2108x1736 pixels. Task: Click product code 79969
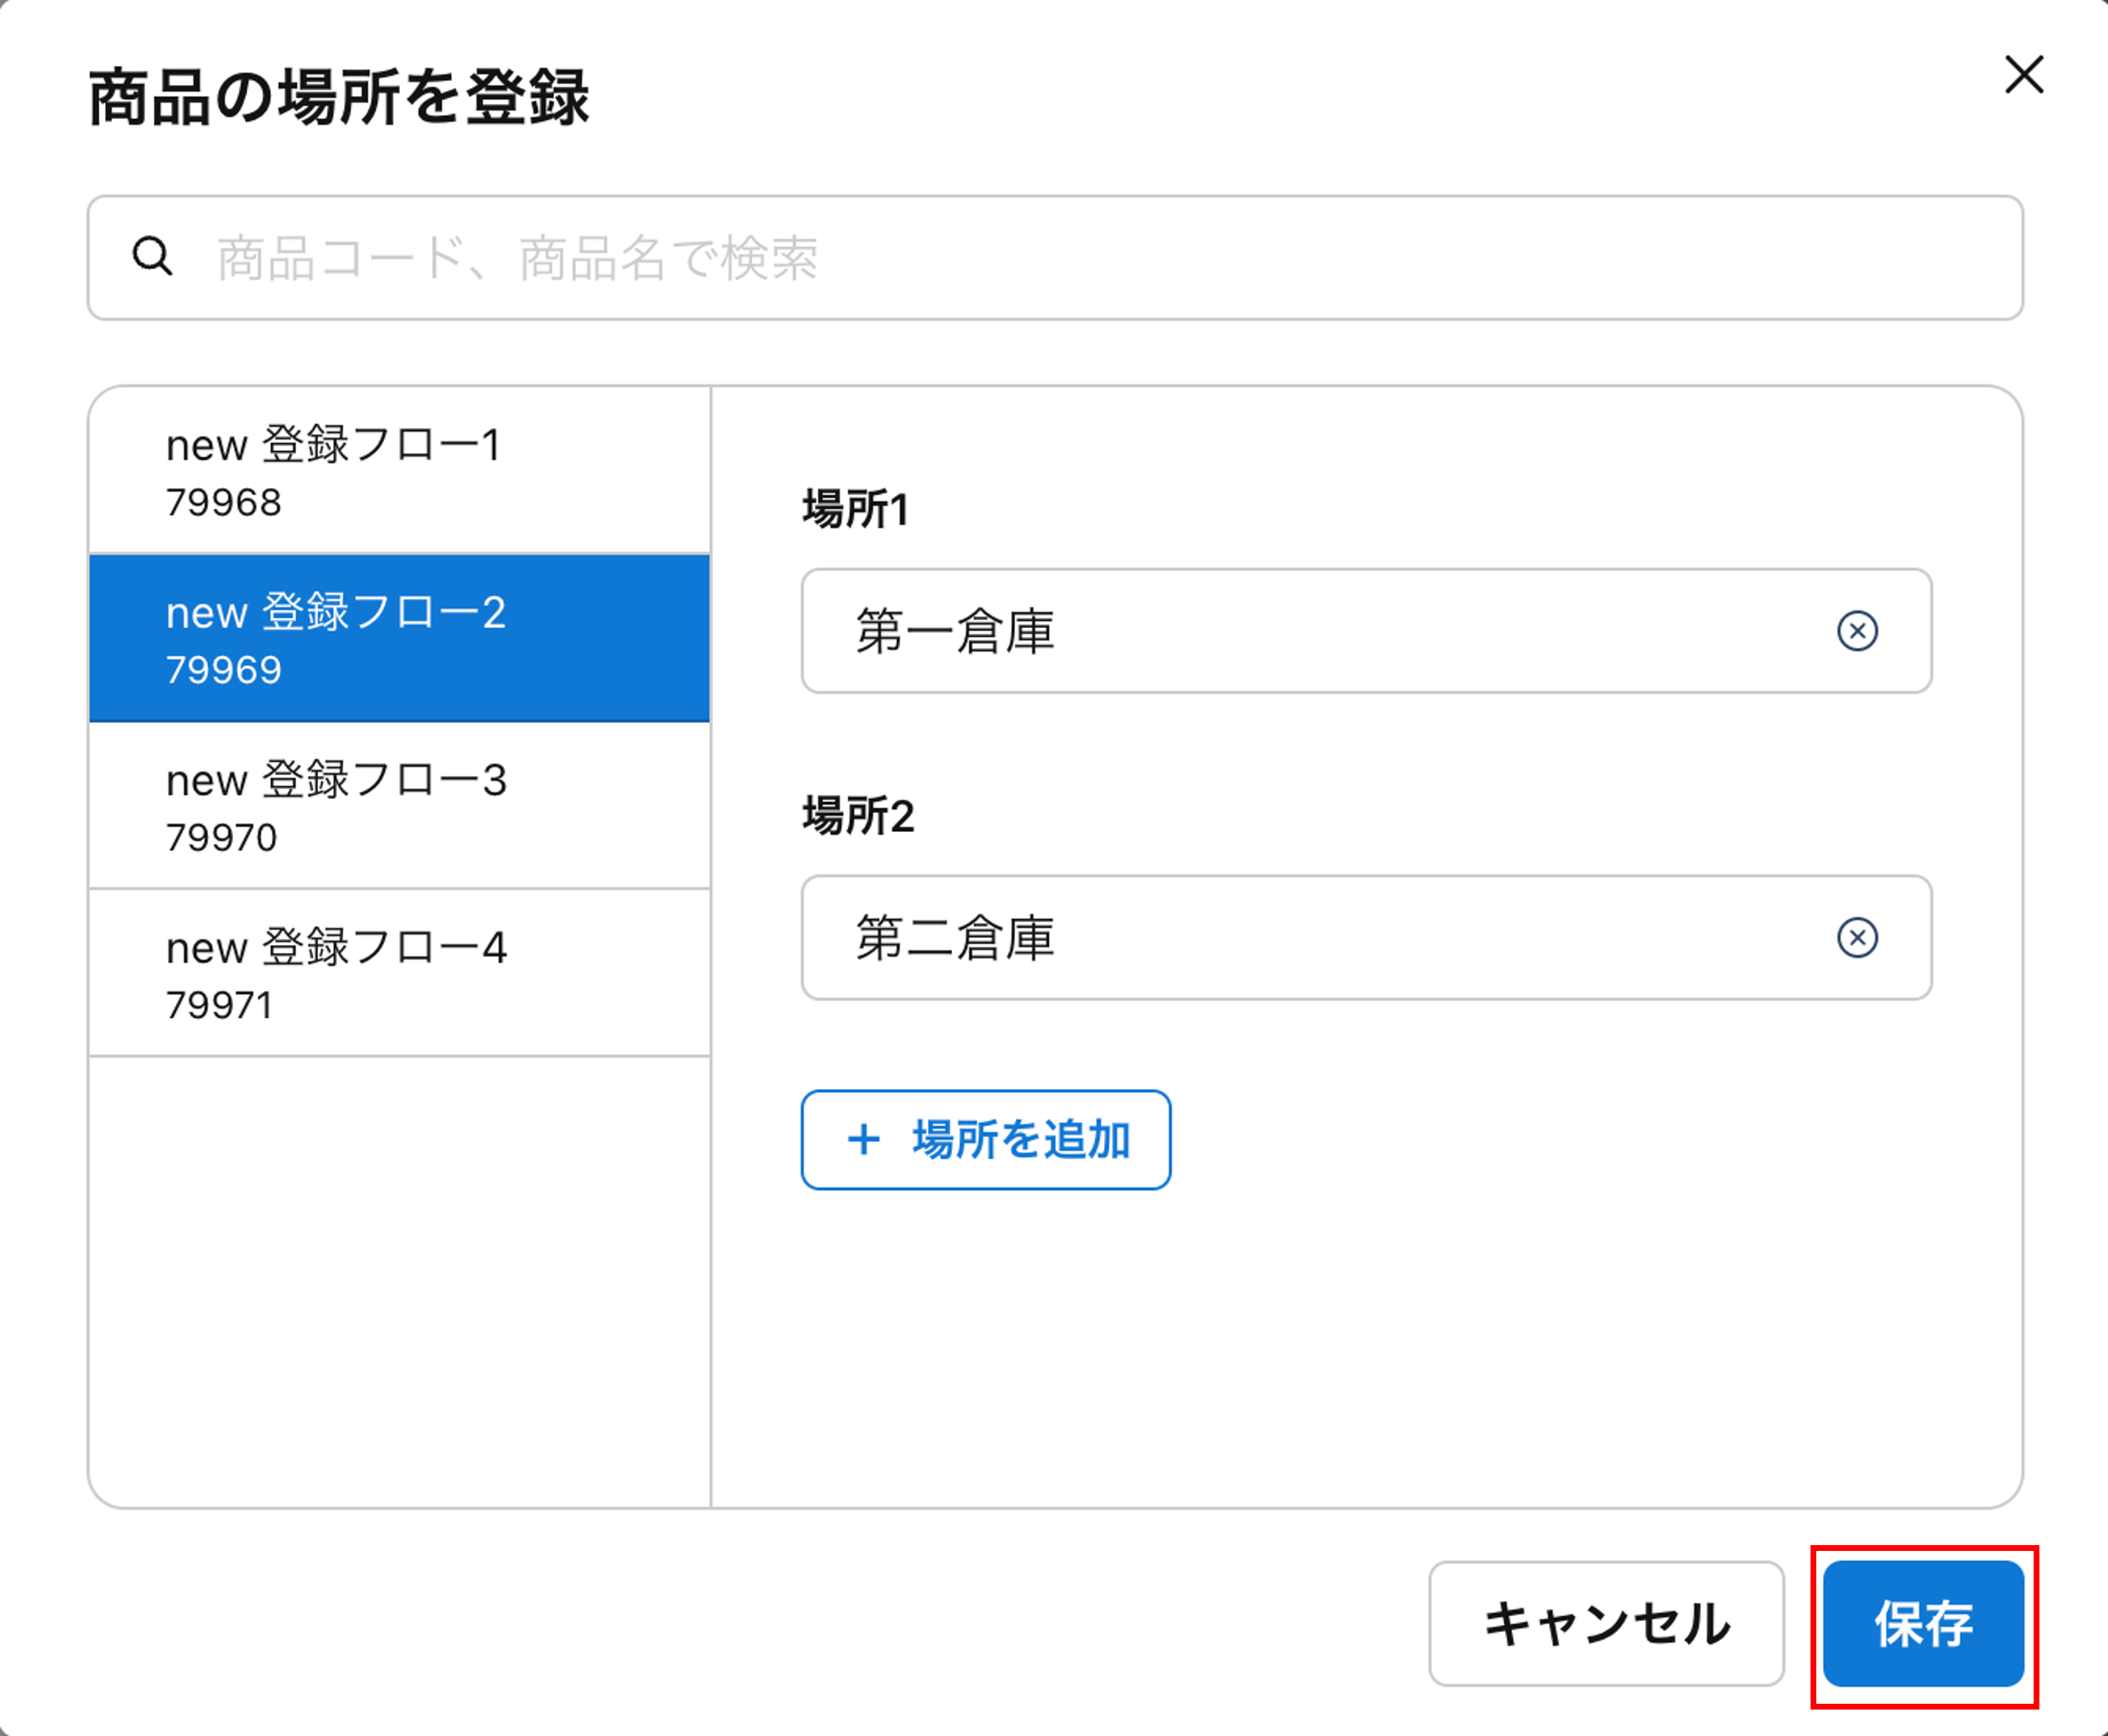coord(224,670)
